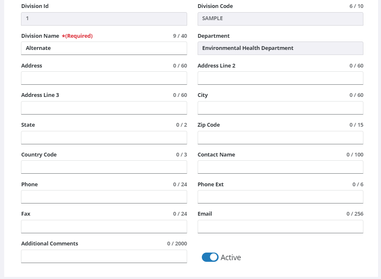This screenshot has width=381, height=279.
Task: Focus the Address text field
Action: pyautogui.click(x=104, y=78)
